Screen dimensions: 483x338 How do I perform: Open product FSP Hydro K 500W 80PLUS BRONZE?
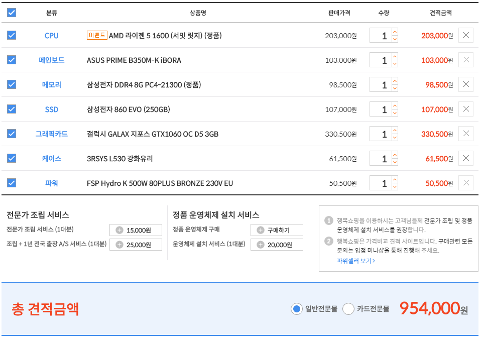160,183
